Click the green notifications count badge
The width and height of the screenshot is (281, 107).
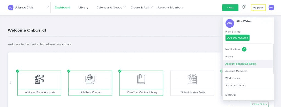[x=244, y=49]
